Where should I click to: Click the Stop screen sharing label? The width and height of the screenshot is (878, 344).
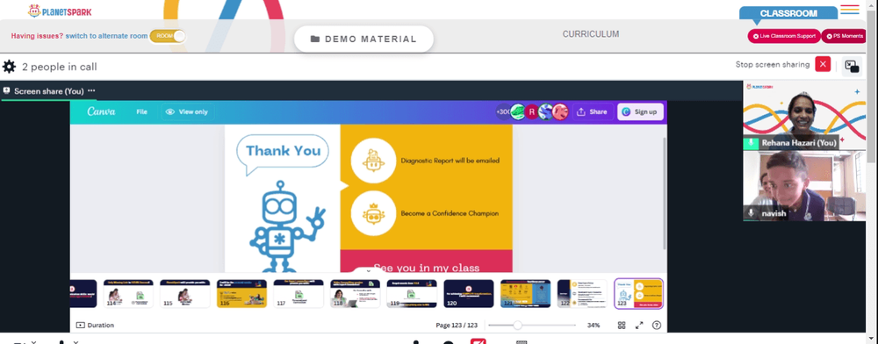coord(772,64)
